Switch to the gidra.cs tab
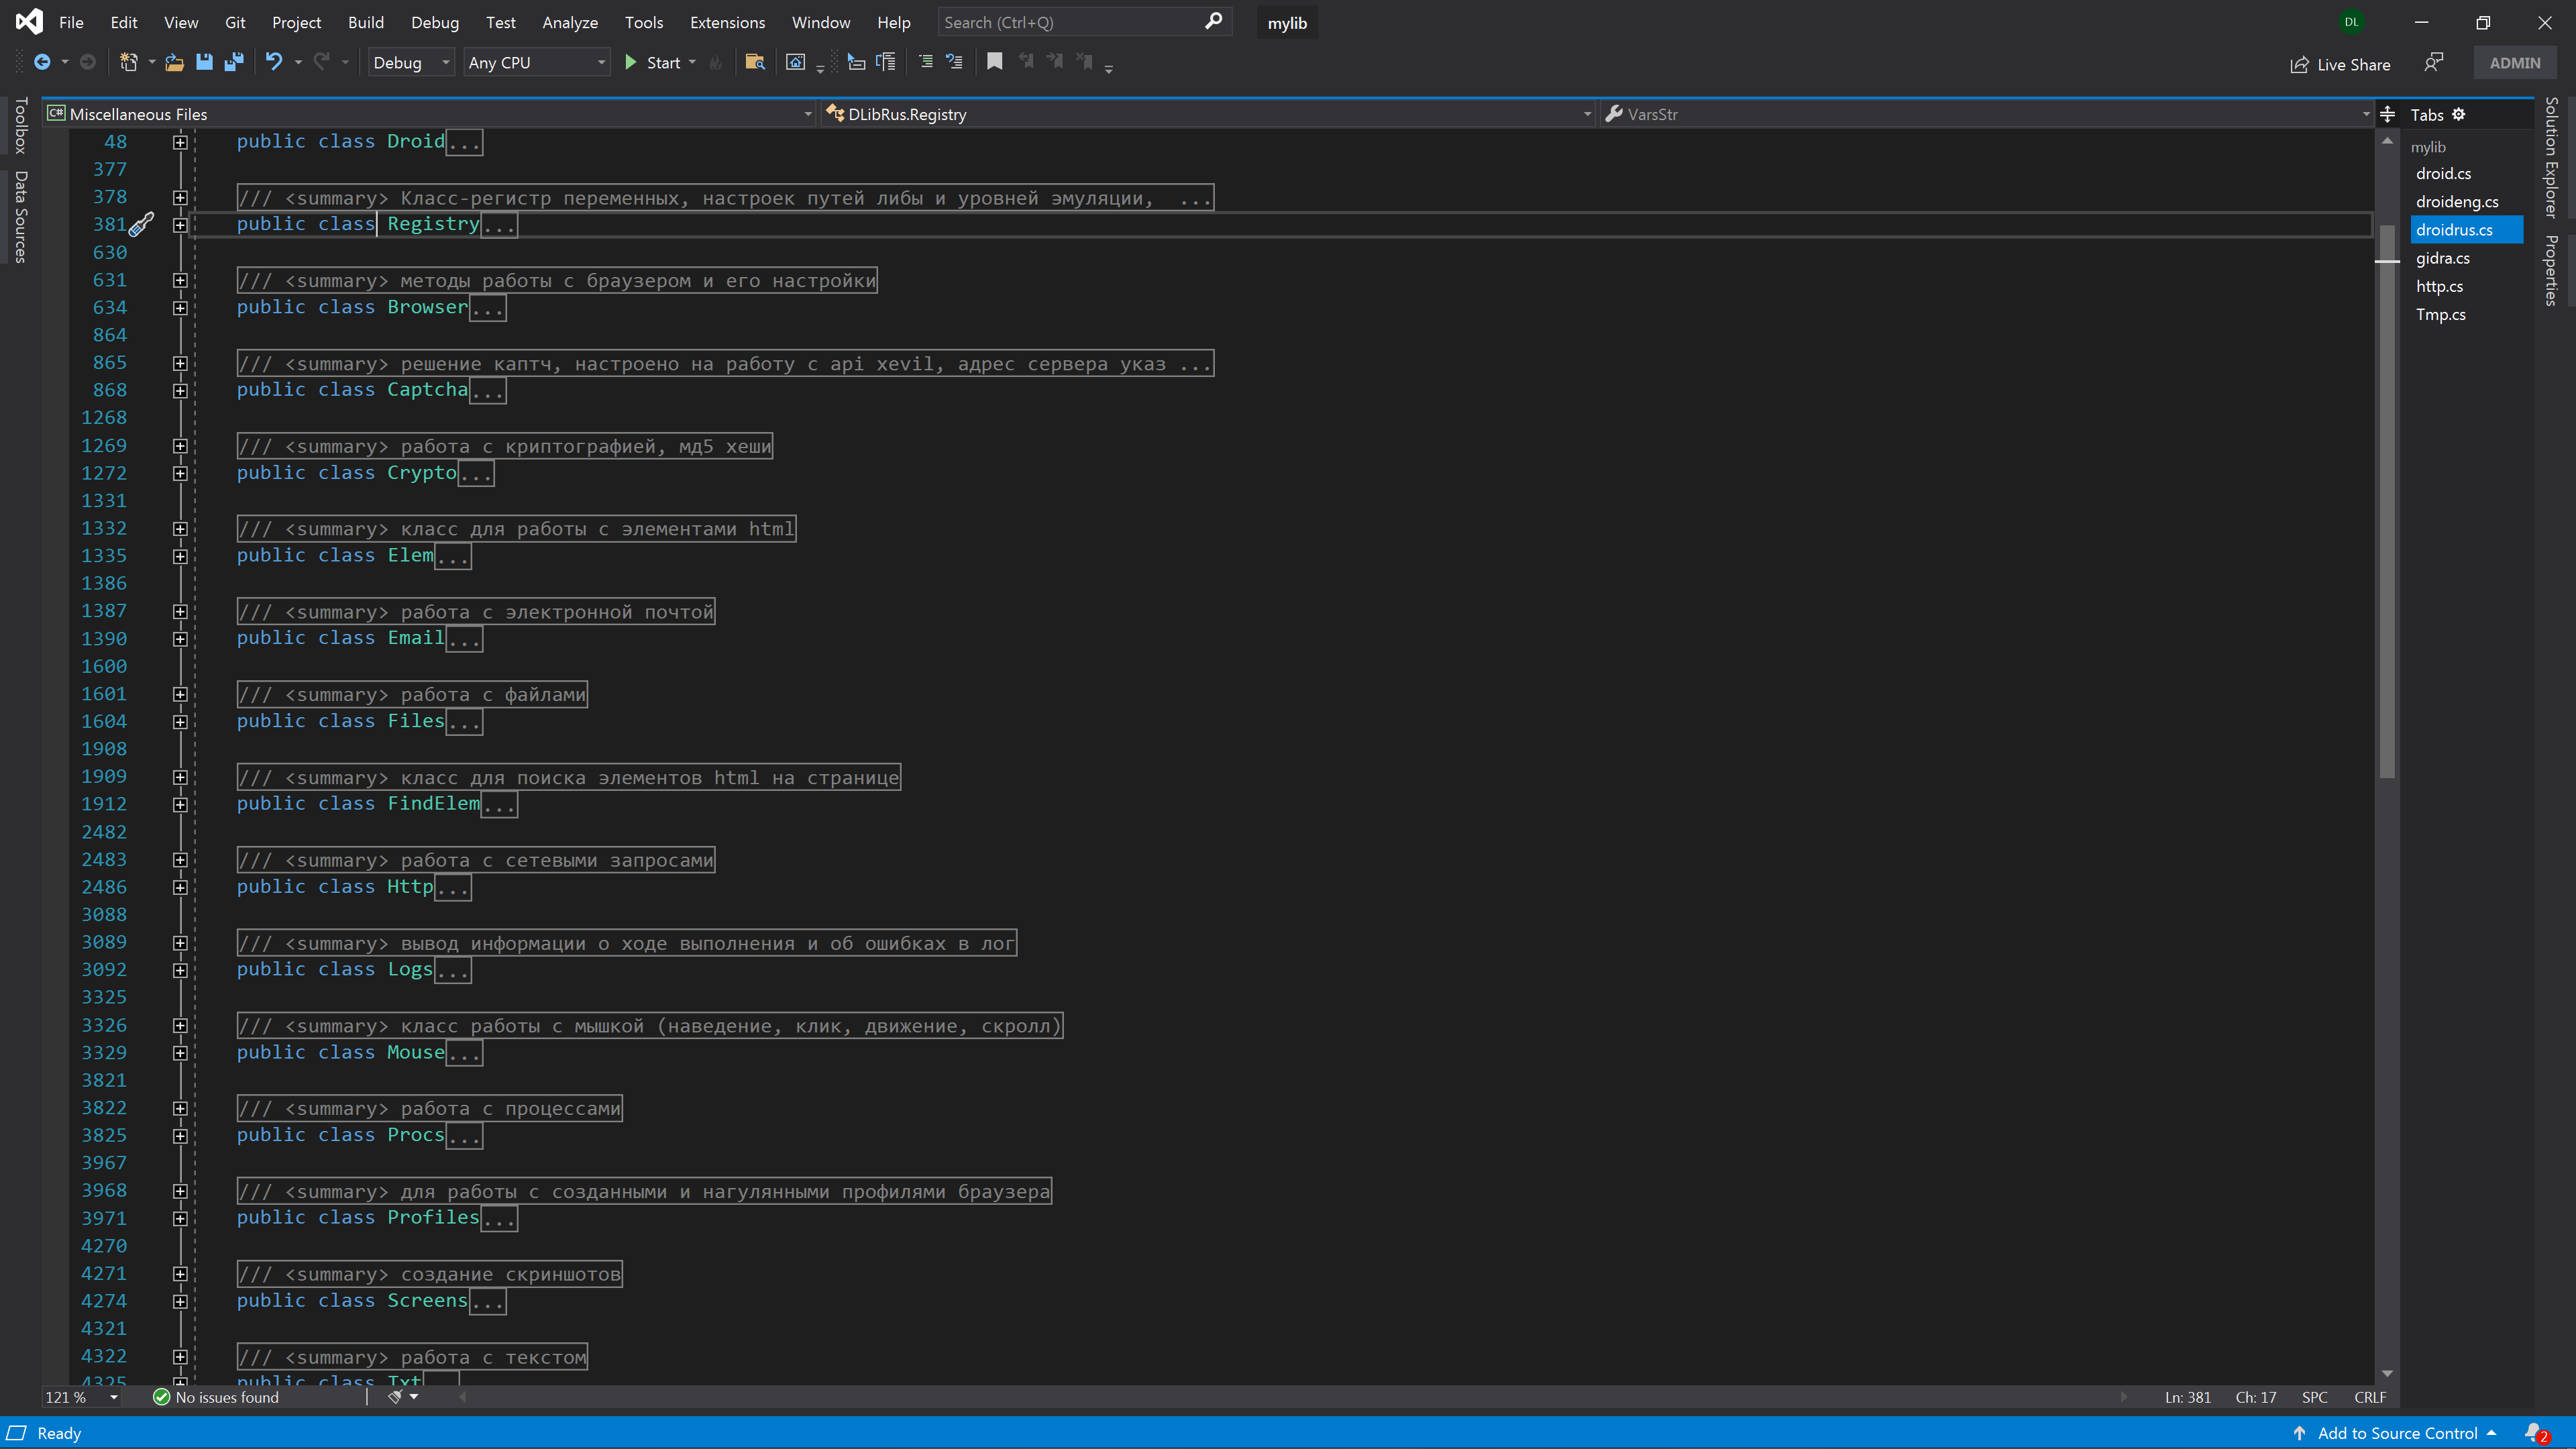This screenshot has height=1449, width=2576. 2443,258
